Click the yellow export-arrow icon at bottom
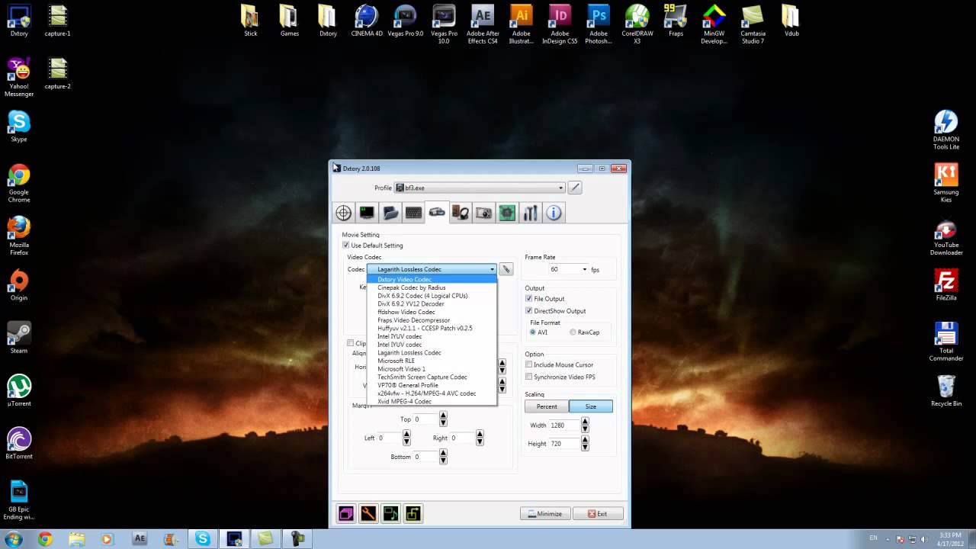Screen dimensions: 976x549 (x=413, y=514)
